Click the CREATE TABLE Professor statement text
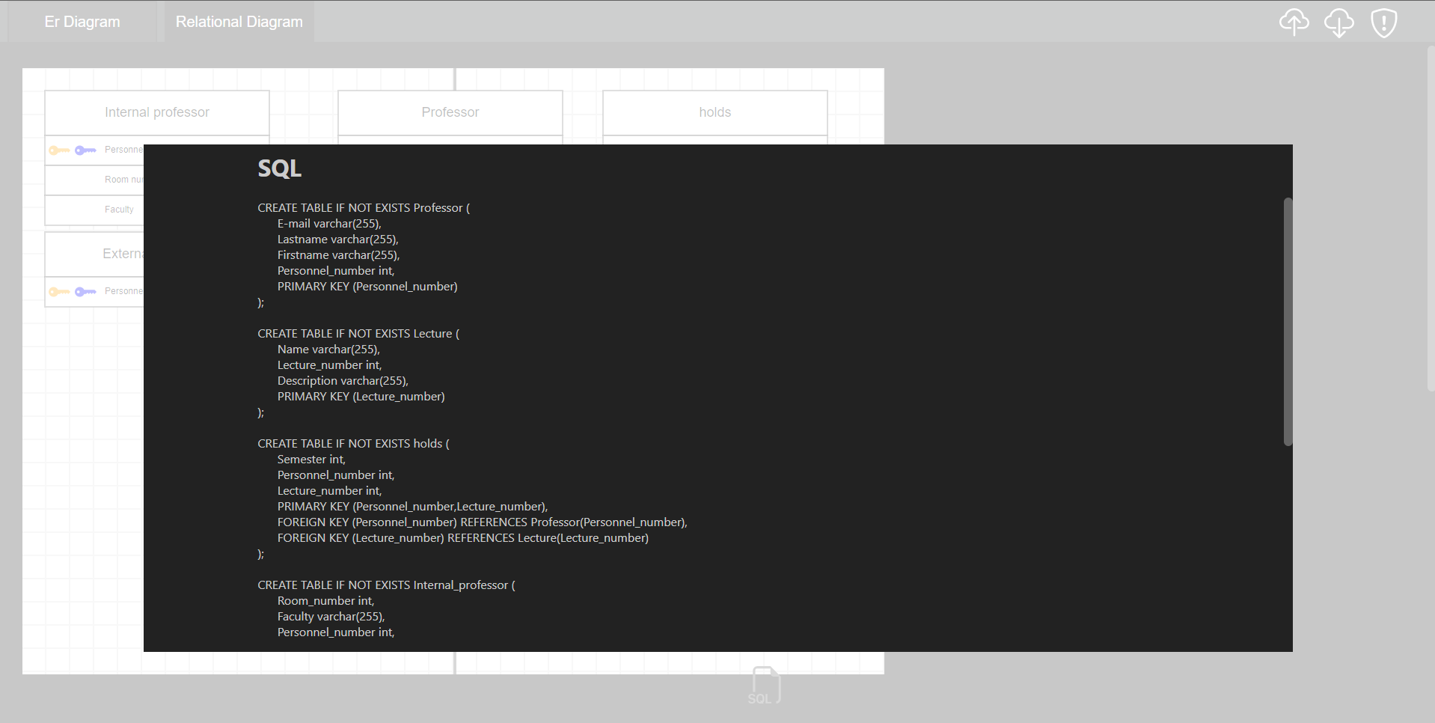This screenshot has height=723, width=1435. click(x=364, y=207)
